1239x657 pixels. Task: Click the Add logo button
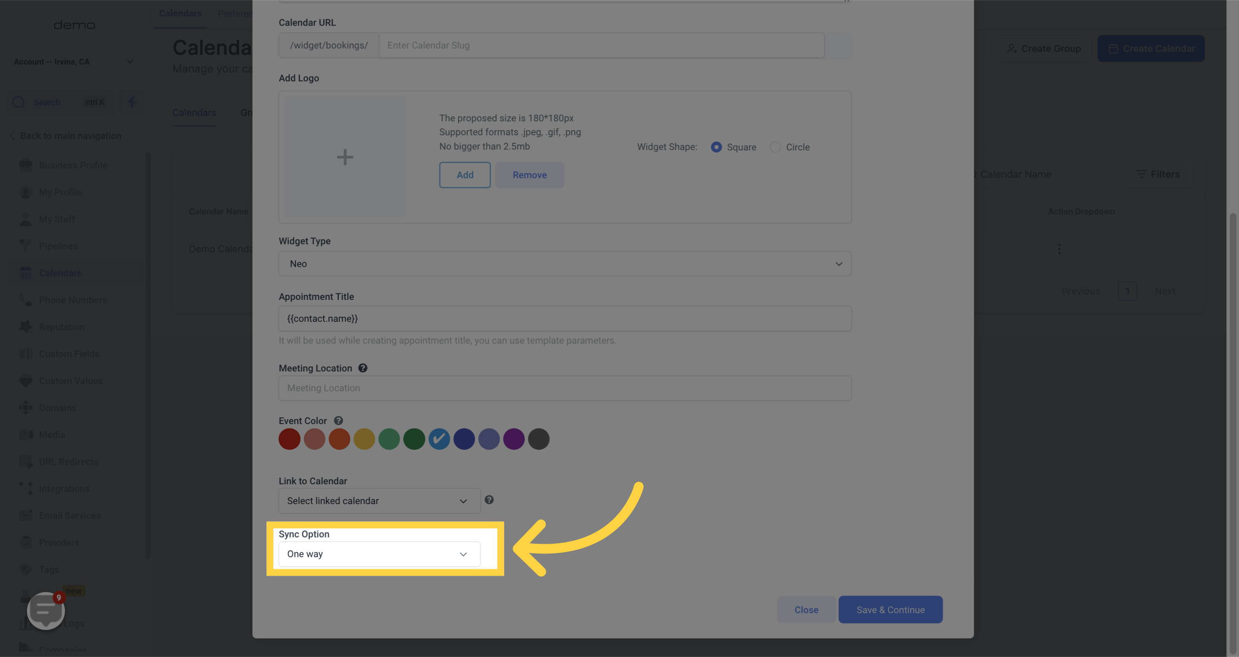coord(465,174)
